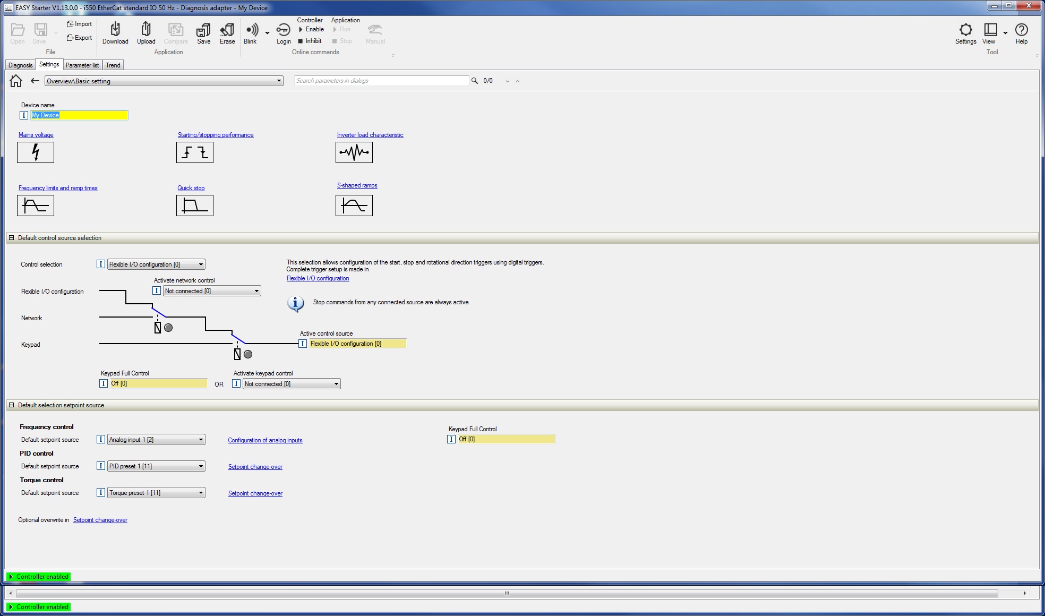Screen dimensions: 1045x616
Task: Open the Quick stop diagram icon
Action: [x=195, y=206]
